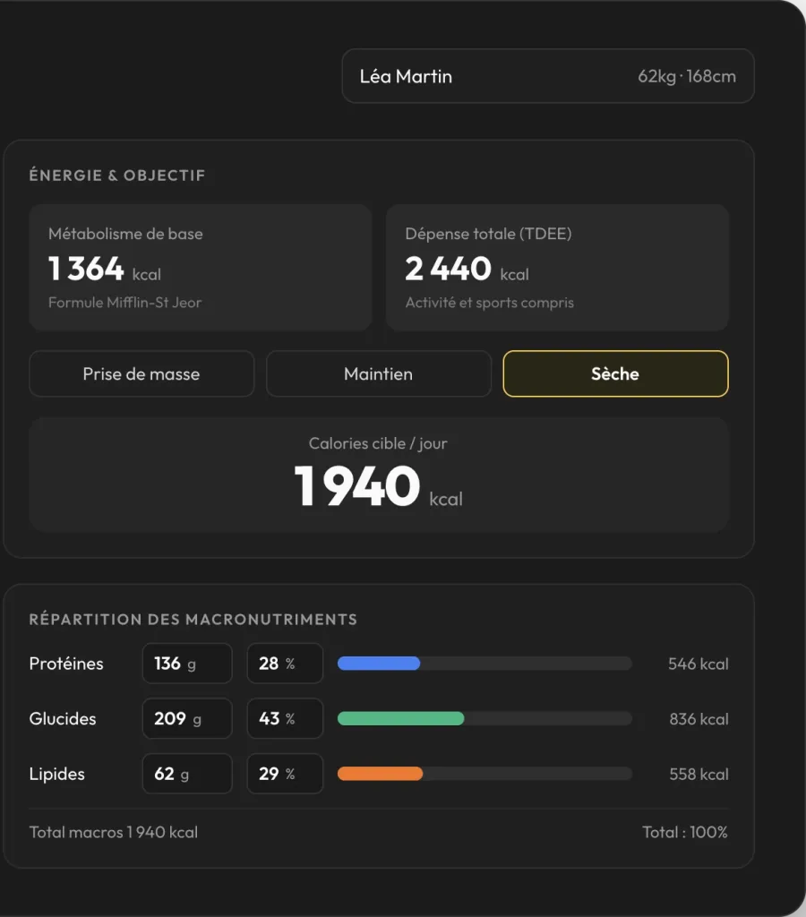Screen dimensions: 806x917
Task: Click the Lipides row label
Action: point(56,774)
